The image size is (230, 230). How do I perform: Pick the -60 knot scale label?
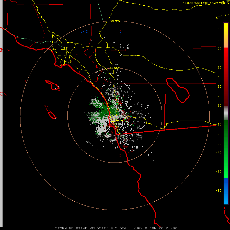(x=218, y=172)
